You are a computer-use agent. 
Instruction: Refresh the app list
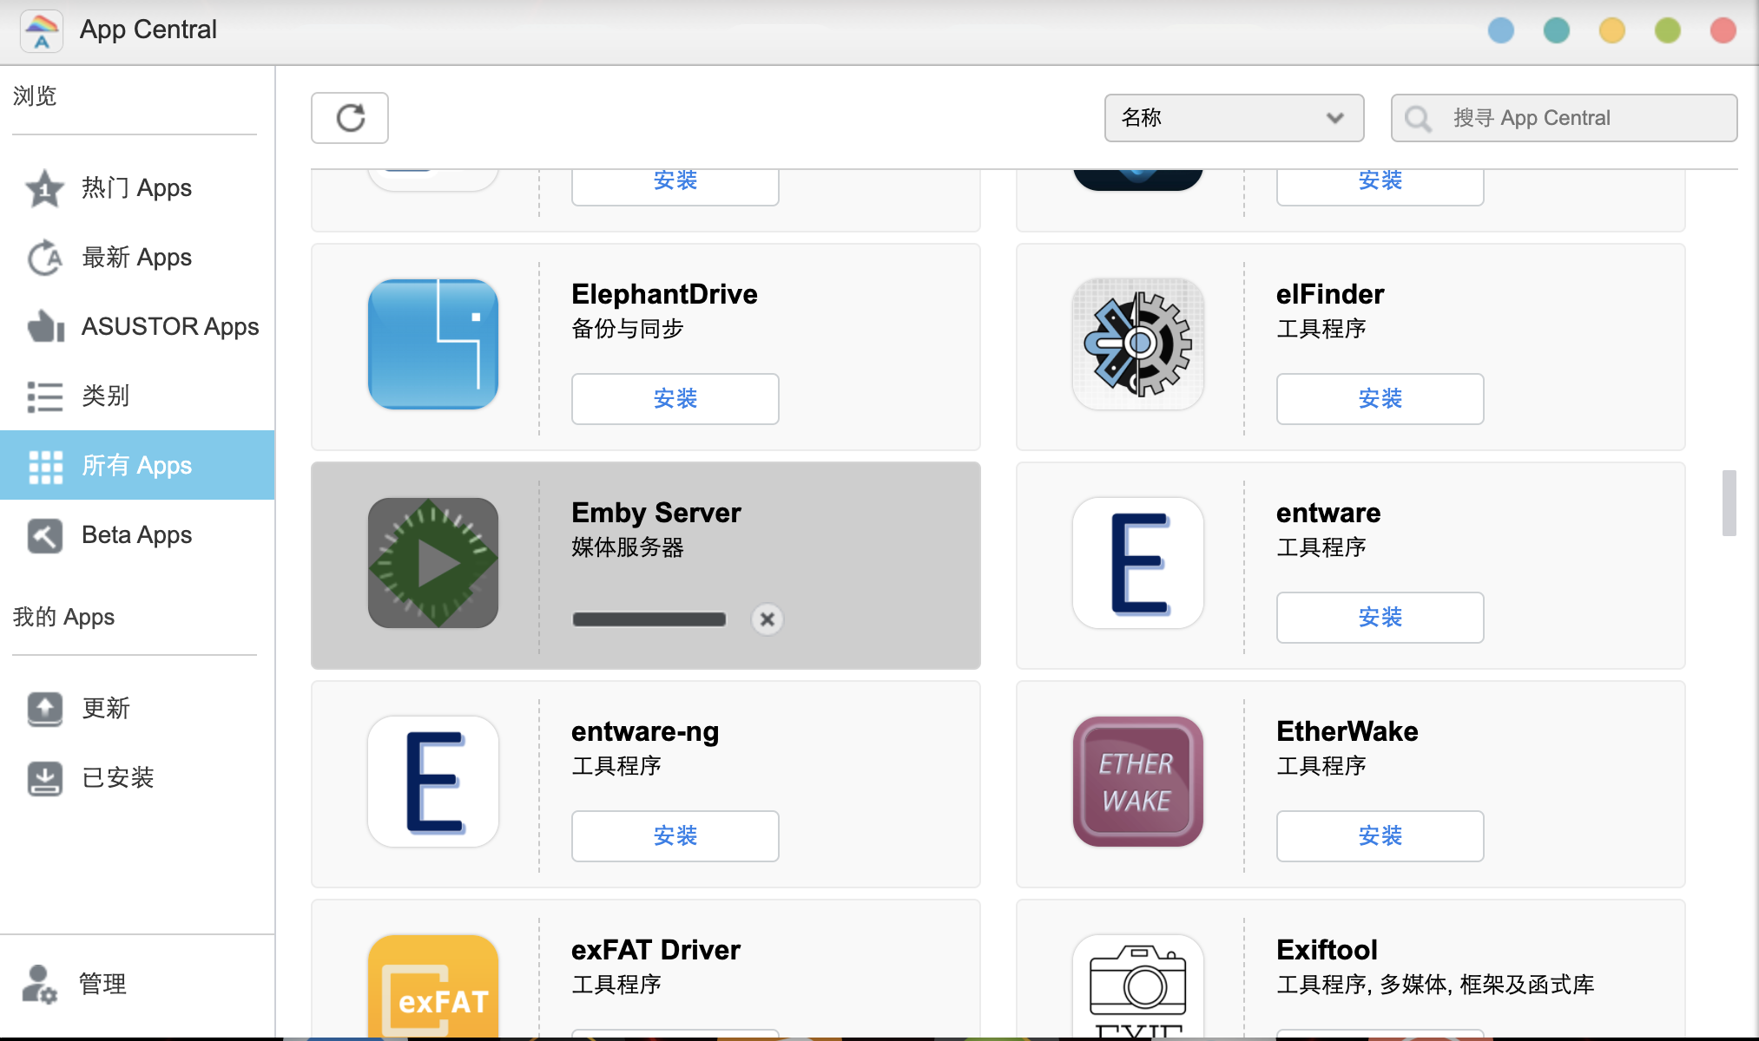point(350,118)
